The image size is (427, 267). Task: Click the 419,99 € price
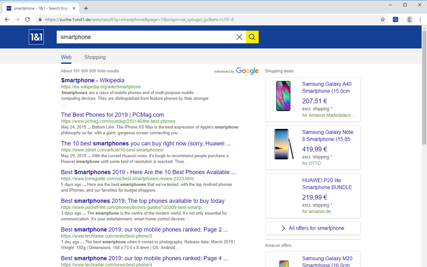[315, 149]
